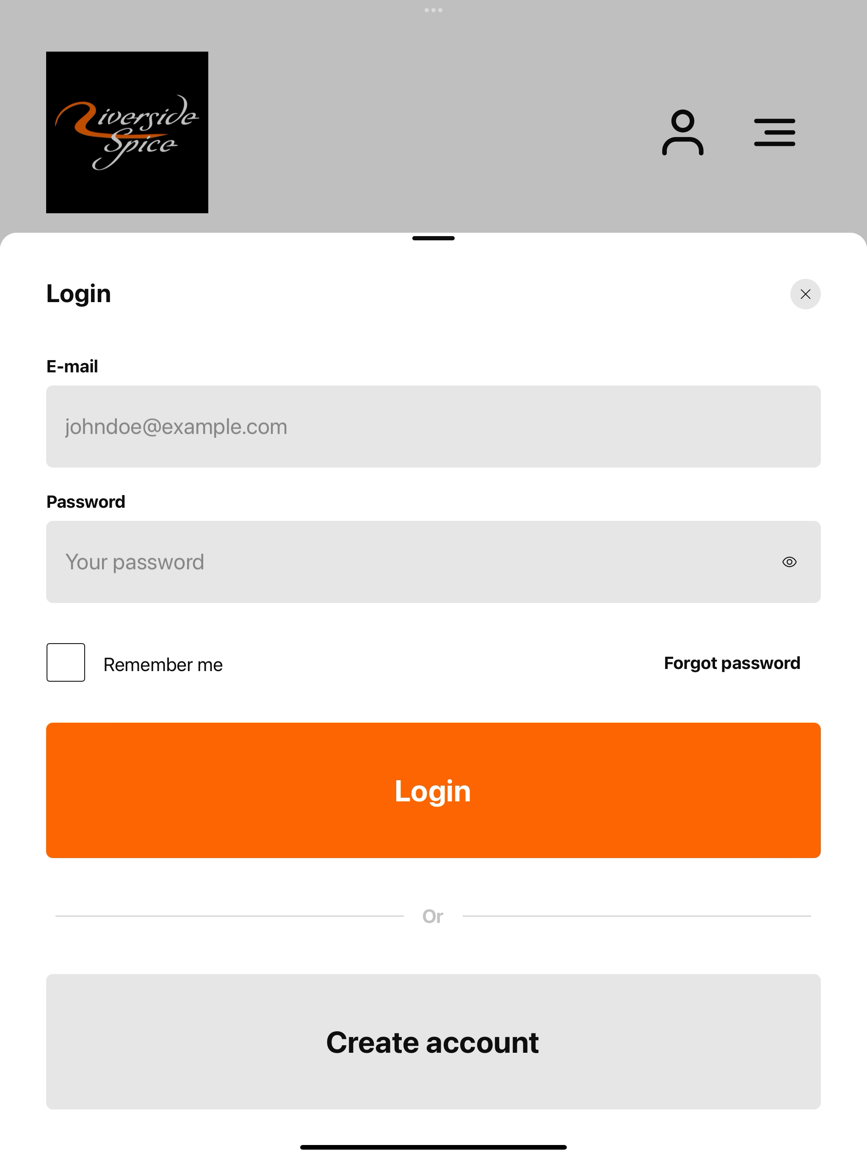
Task: Show password using the eye icon
Action: (790, 562)
